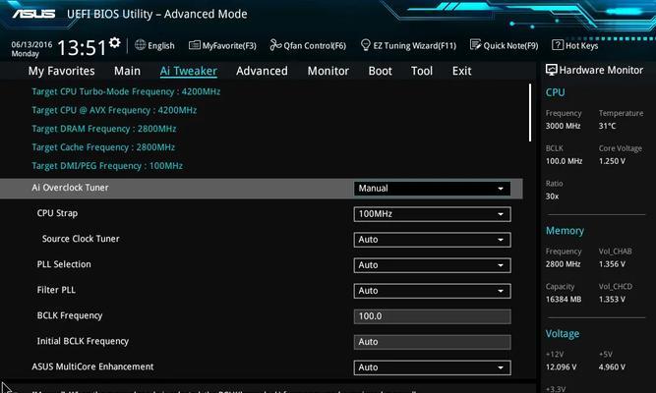This screenshot has width=656, height=393.
Task: Click Target Cache Frequency : 2800MHz text
Action: (x=103, y=147)
